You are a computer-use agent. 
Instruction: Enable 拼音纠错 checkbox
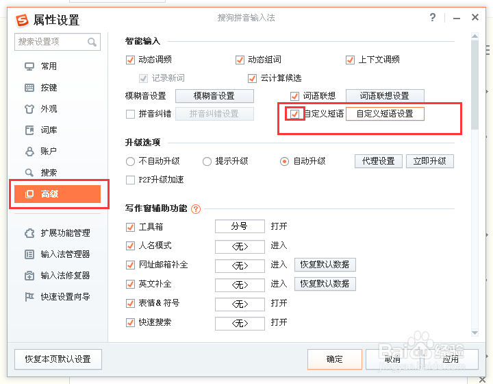tap(130, 114)
